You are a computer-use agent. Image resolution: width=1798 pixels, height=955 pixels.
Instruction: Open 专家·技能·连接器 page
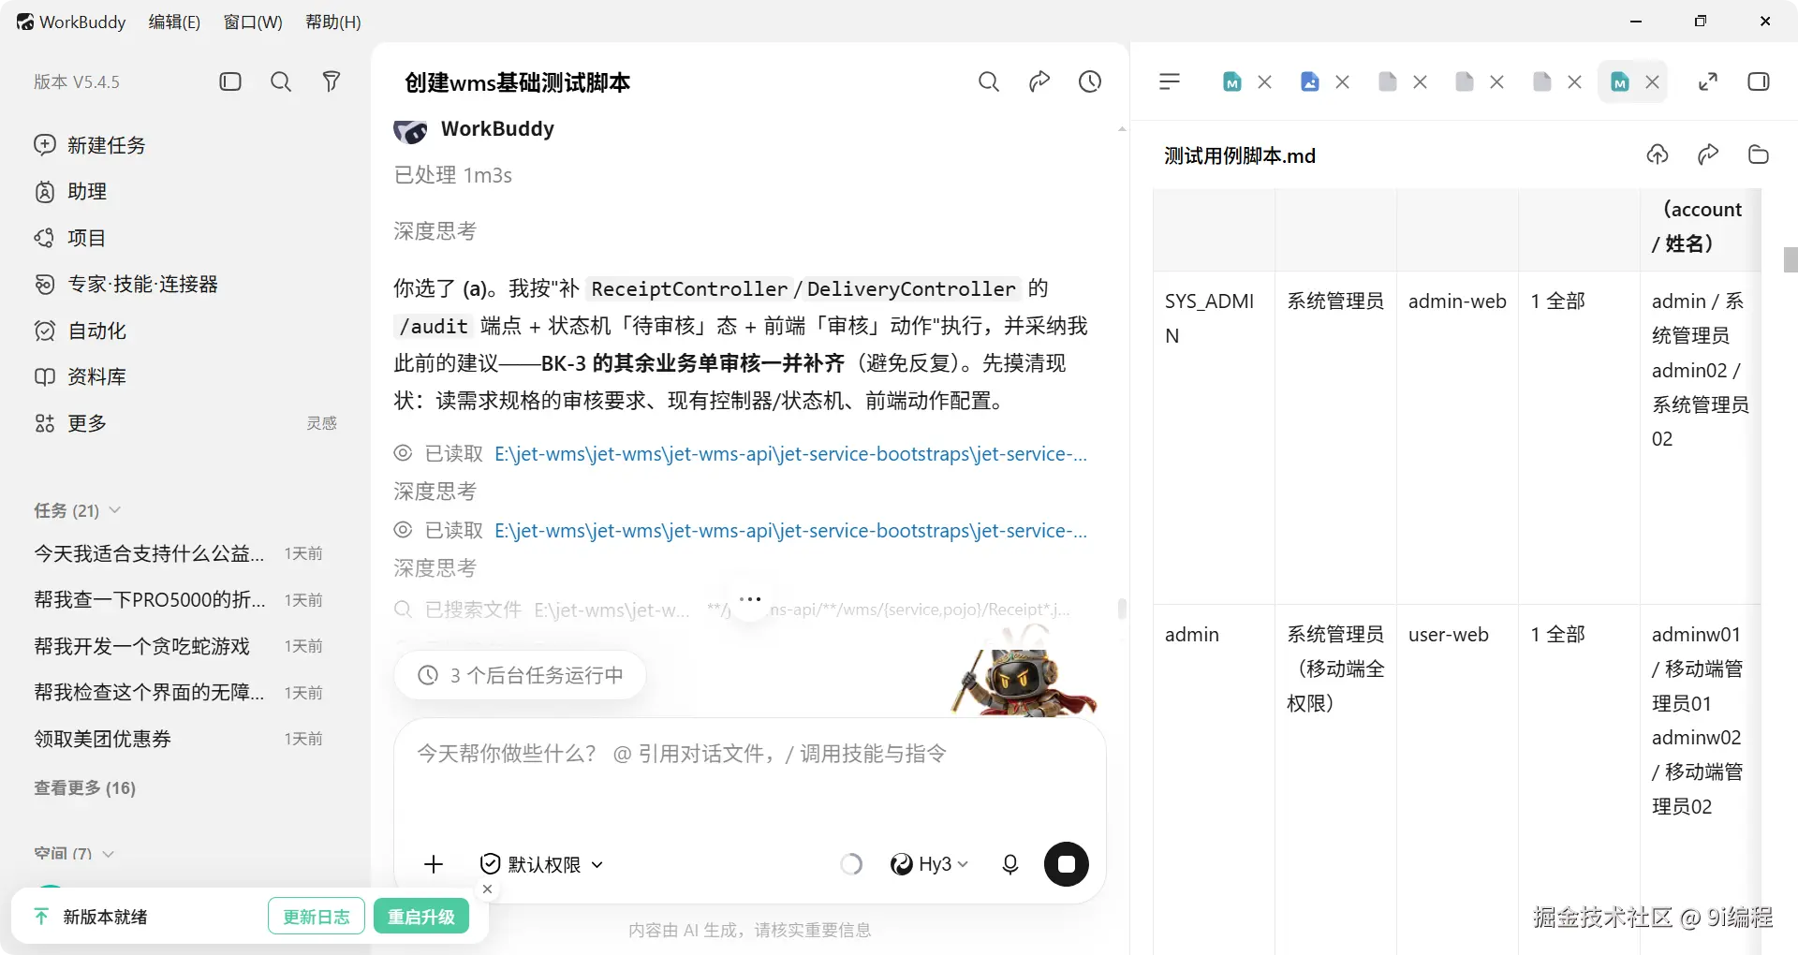[126, 284]
